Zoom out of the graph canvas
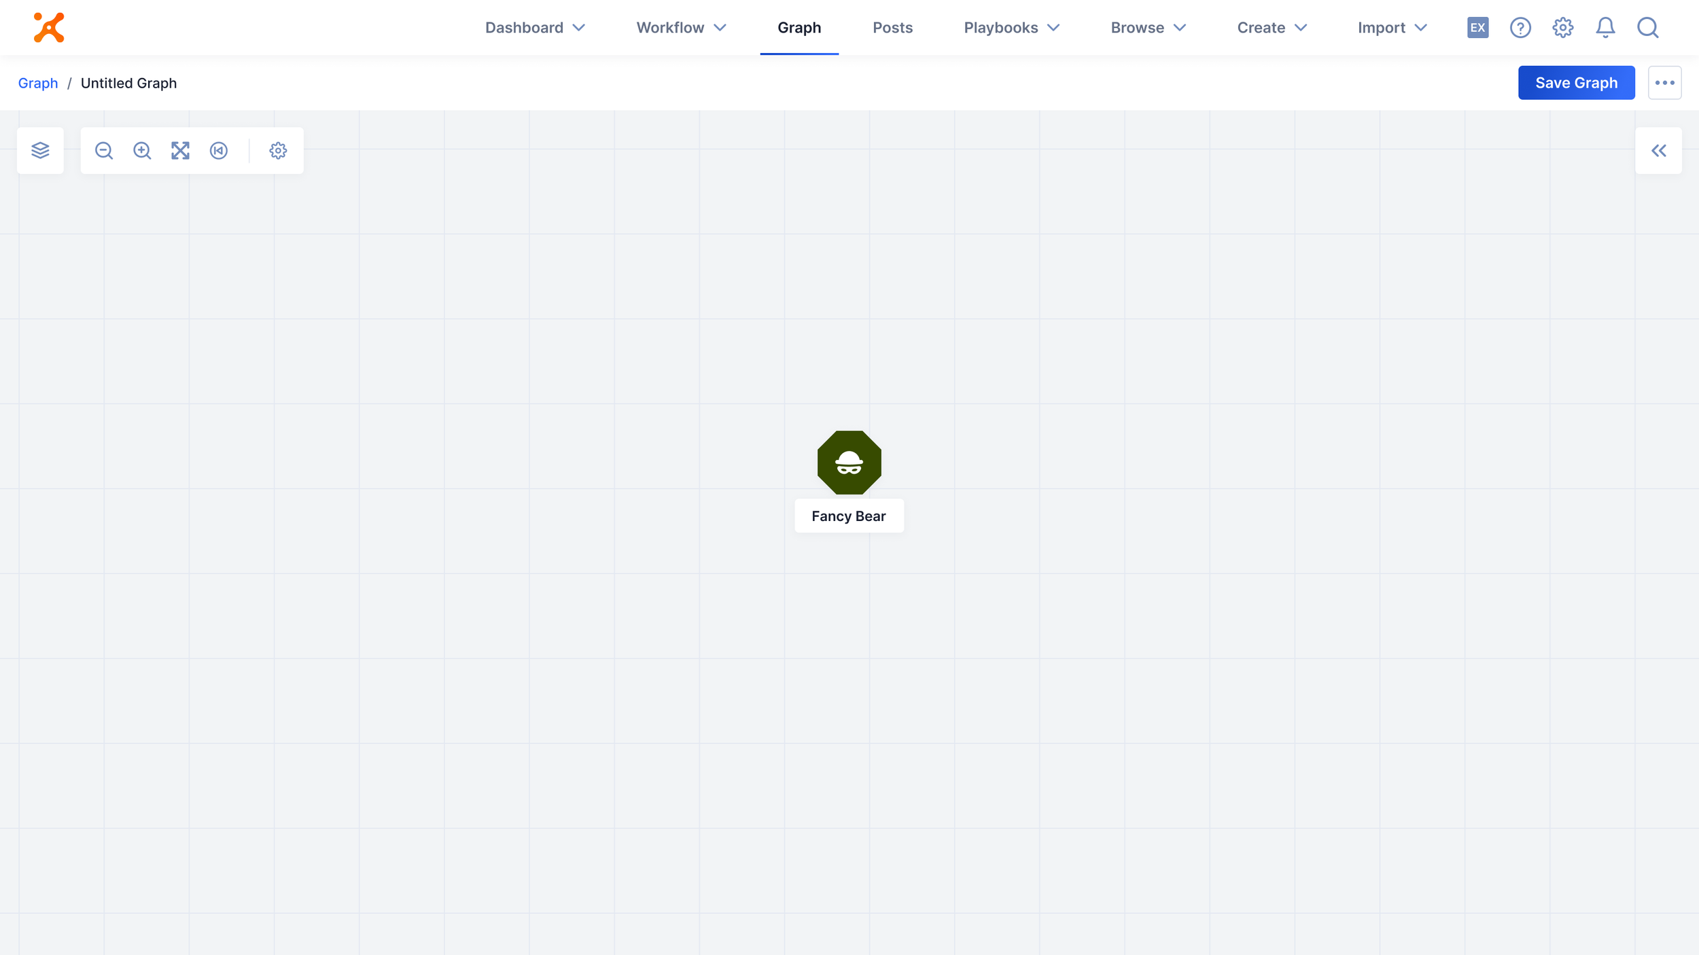The height and width of the screenshot is (955, 1699). tap(104, 150)
